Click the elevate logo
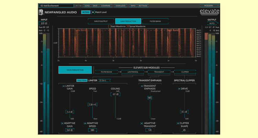258x138 pixels. [x=209, y=12]
